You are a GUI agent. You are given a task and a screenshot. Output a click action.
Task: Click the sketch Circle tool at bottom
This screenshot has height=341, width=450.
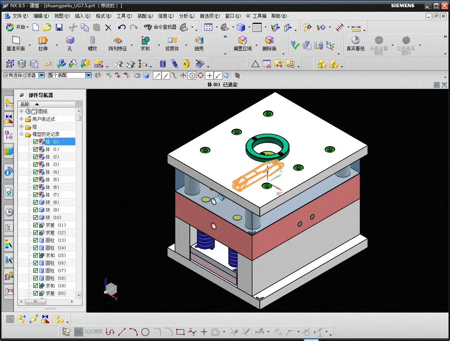pyautogui.click(x=146, y=332)
